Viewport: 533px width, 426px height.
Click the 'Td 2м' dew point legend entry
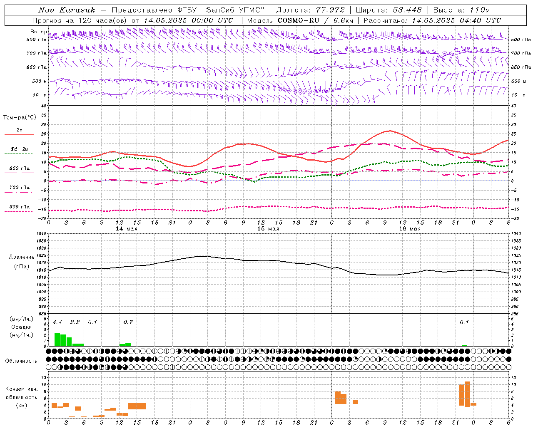20,149
